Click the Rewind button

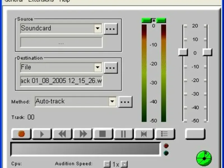(62, 134)
